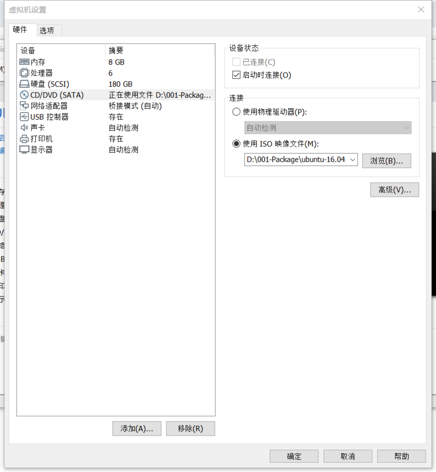436x472 pixels.
Task: Click the 取消 cancel button
Action: tap(348, 456)
